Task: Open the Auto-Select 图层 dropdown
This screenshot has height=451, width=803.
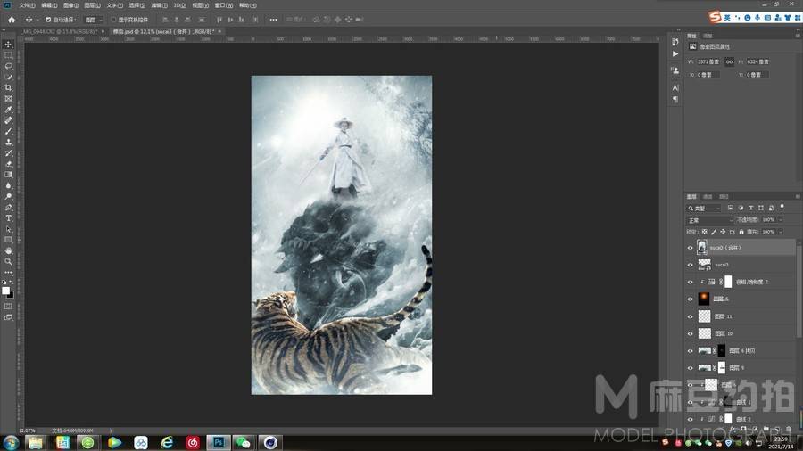Action: [x=93, y=20]
